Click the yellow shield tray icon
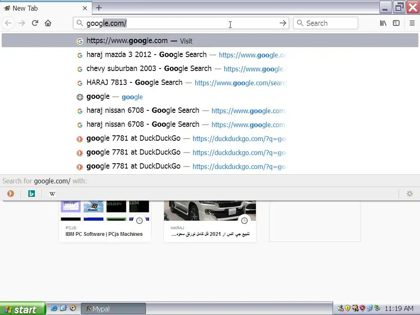The height and width of the screenshot is (315, 420). pos(348,308)
